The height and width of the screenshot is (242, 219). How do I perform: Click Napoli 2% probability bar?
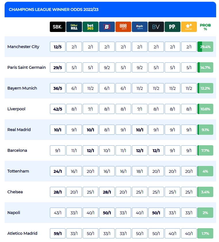tap(205, 213)
